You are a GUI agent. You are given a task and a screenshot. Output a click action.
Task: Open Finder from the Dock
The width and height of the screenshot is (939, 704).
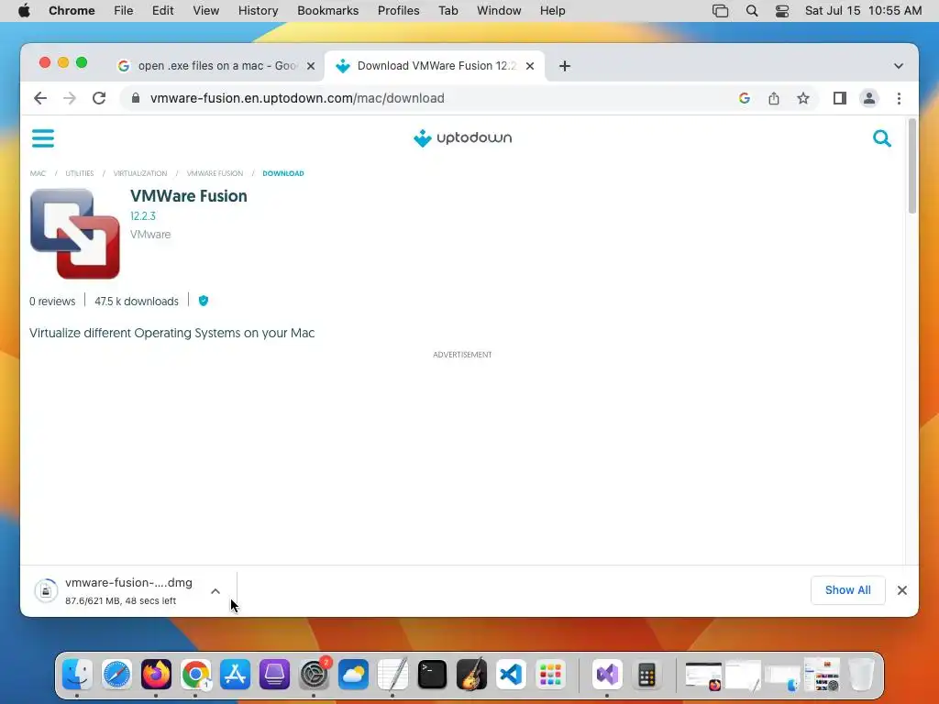[77, 675]
